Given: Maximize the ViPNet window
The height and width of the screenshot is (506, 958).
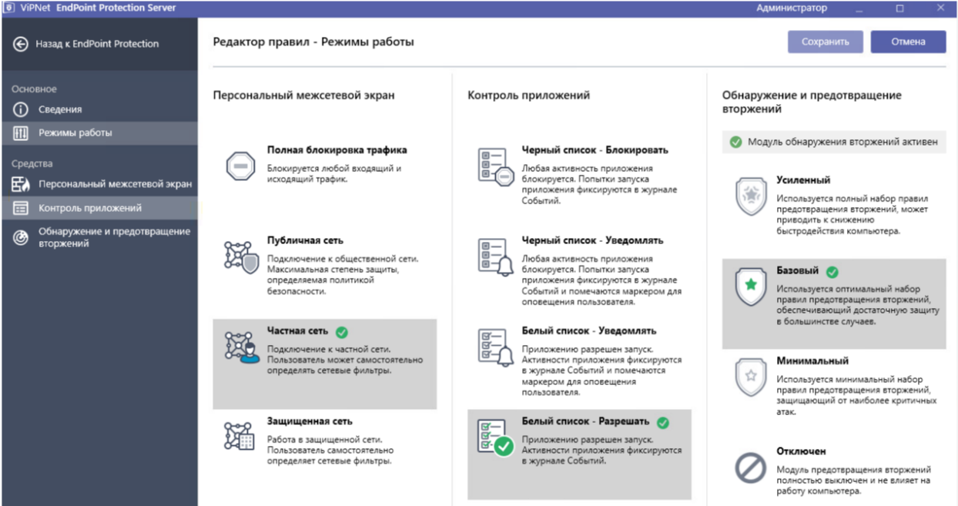Looking at the screenshot, I should [x=899, y=8].
